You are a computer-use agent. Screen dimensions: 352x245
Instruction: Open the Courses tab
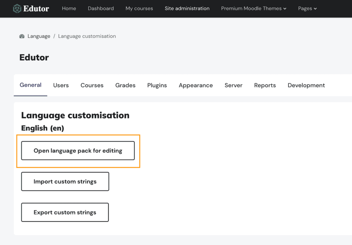click(x=92, y=85)
